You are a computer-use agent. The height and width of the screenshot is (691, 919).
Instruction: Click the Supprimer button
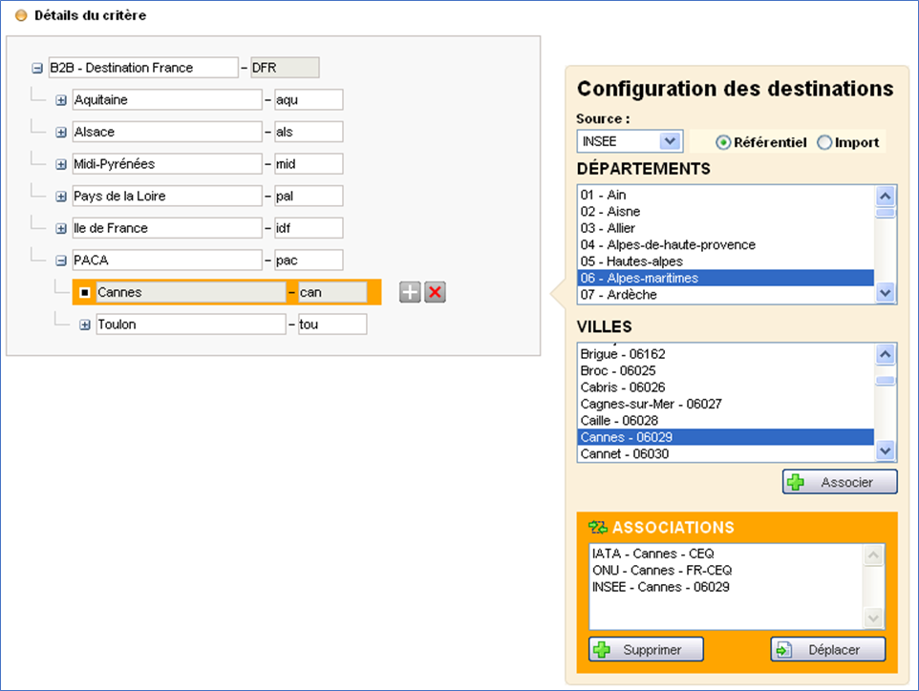[646, 650]
